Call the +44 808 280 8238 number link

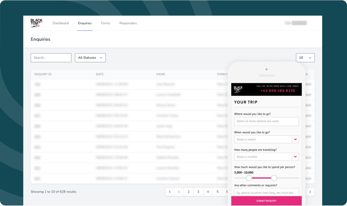[x=277, y=91]
